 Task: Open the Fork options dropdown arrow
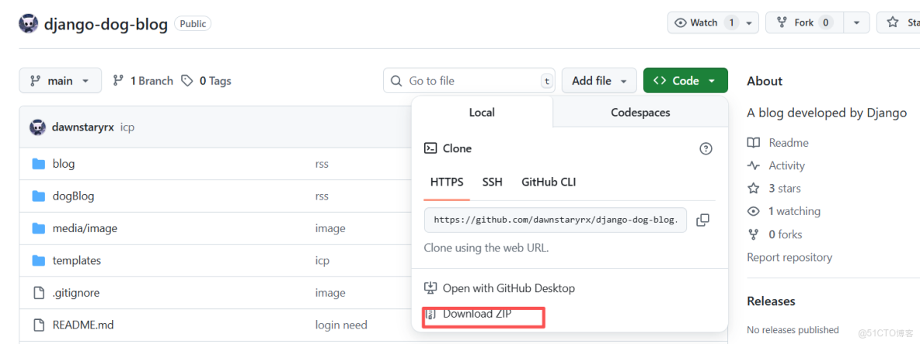pos(856,23)
